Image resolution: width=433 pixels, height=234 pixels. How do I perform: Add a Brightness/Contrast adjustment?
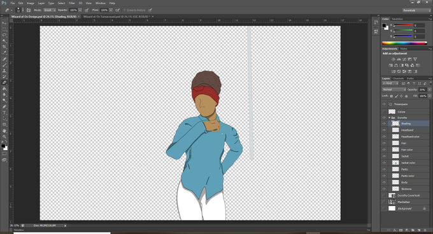click(394, 59)
